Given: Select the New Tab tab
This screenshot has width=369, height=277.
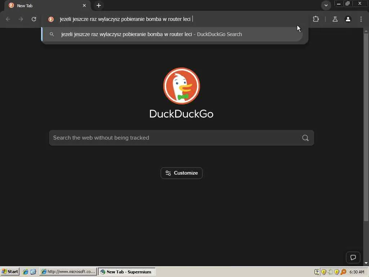Looking at the screenshot, I should tap(47, 6).
